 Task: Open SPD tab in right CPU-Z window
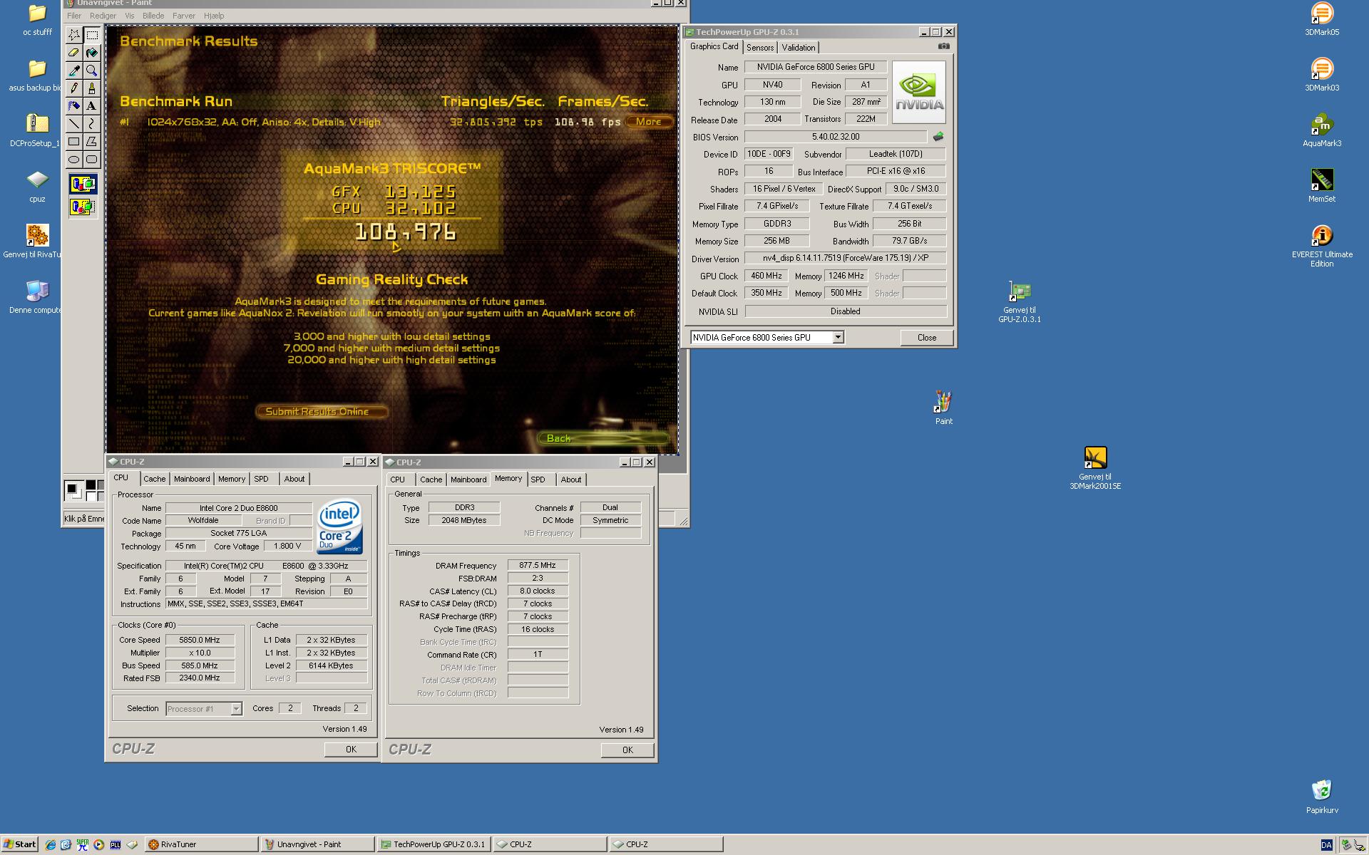[x=538, y=480]
